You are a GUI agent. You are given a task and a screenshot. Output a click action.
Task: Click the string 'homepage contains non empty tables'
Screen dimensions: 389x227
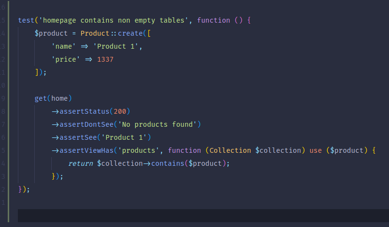(114, 20)
